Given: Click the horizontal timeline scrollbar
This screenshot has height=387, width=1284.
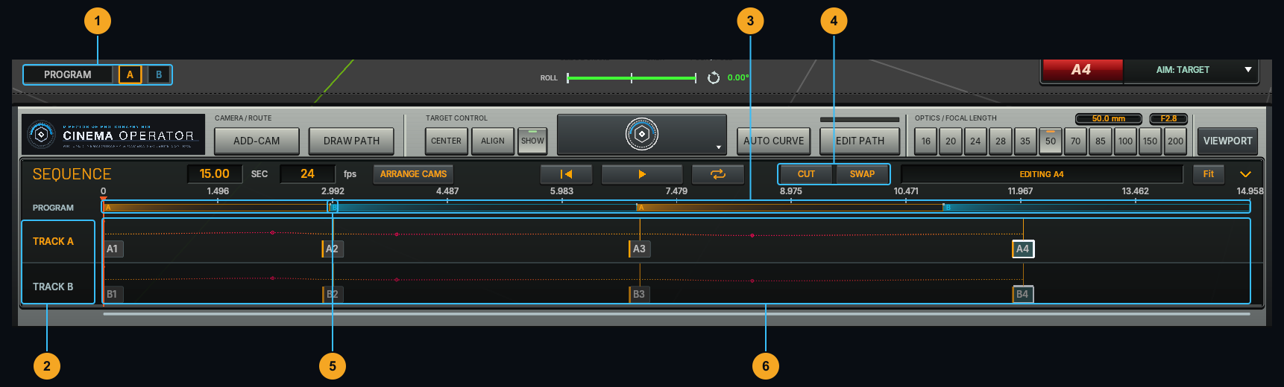Looking at the screenshot, I should [x=676, y=314].
